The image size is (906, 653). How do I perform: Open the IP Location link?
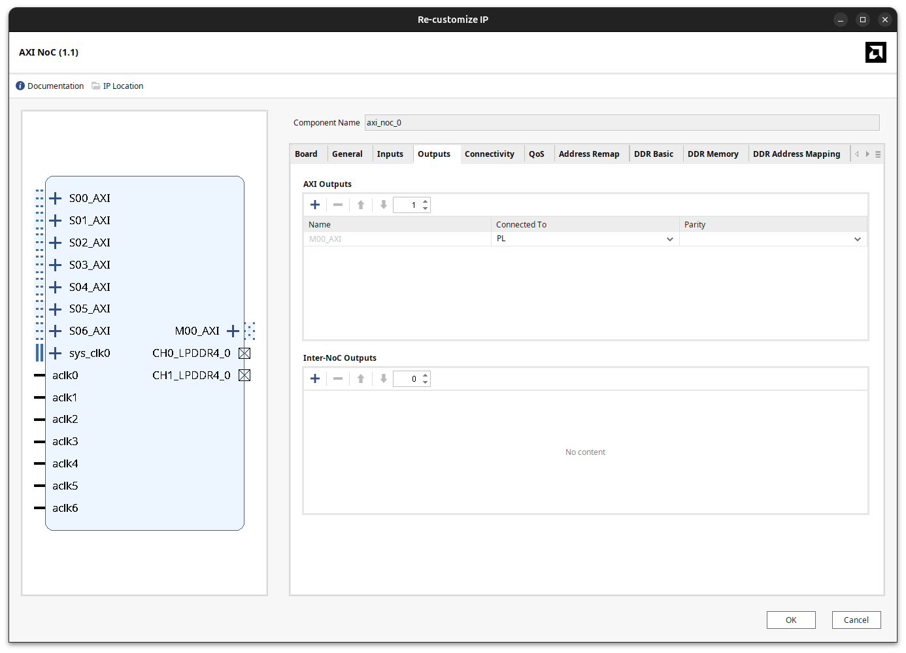tap(123, 86)
